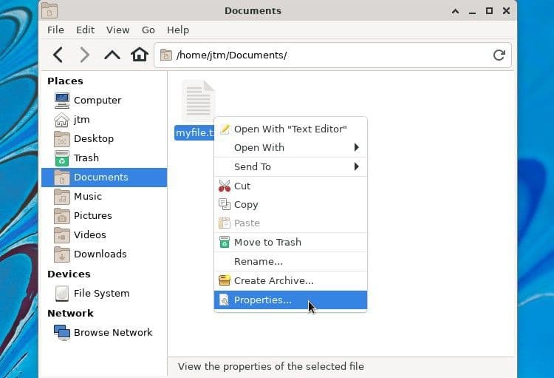Select the File System drive icon
This screenshot has width=554, height=378.
point(62,294)
